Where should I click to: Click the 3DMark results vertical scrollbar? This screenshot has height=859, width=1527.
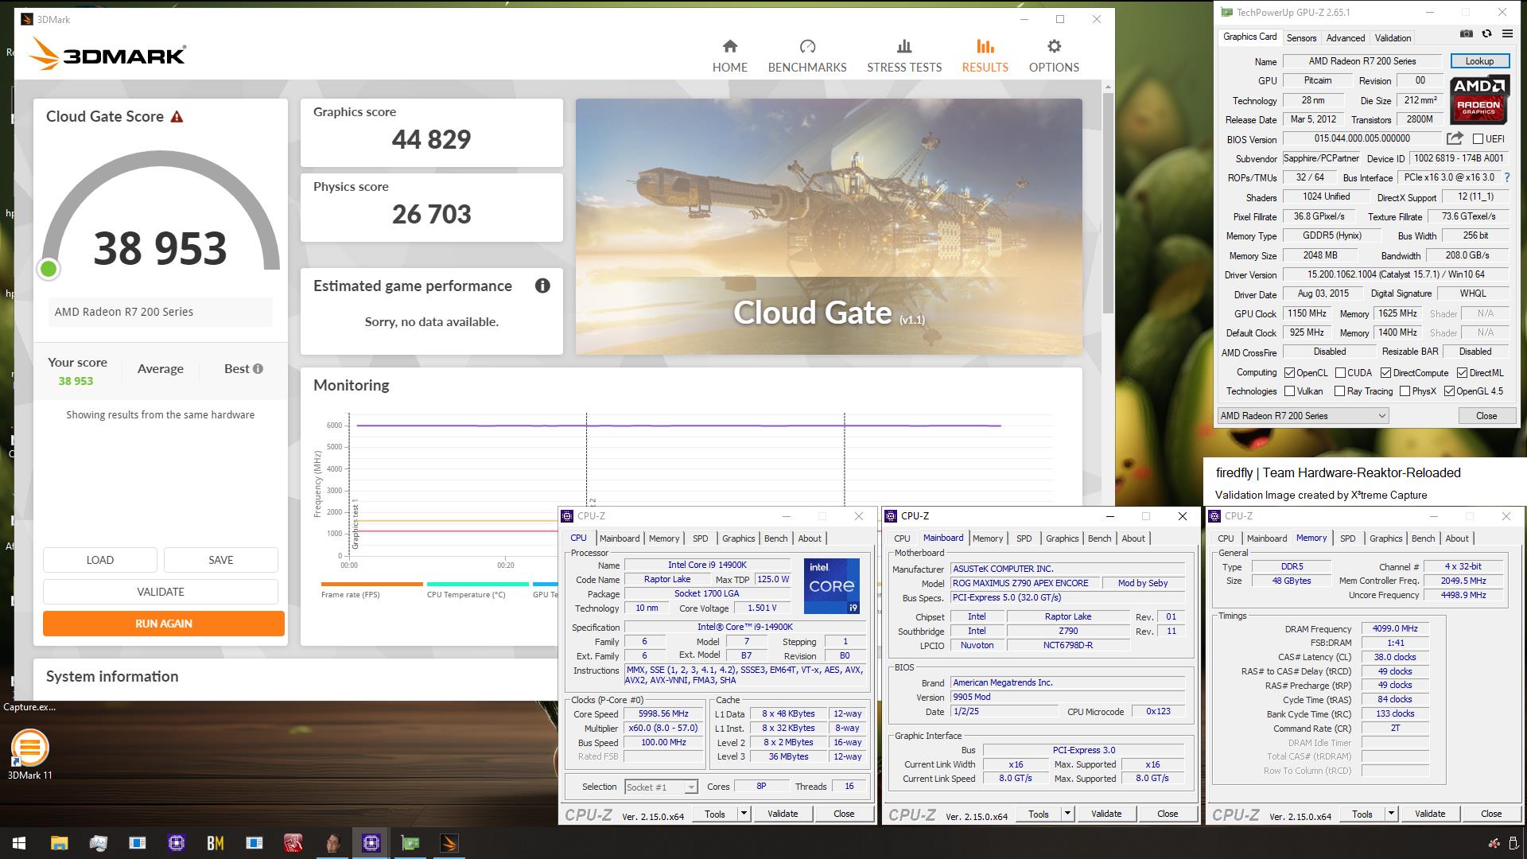click(x=1108, y=204)
